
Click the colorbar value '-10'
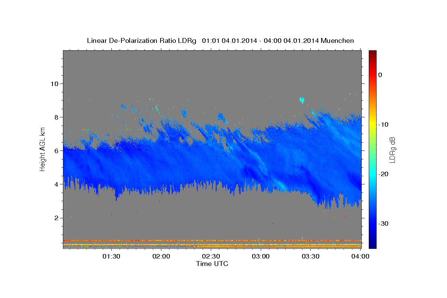(383, 124)
